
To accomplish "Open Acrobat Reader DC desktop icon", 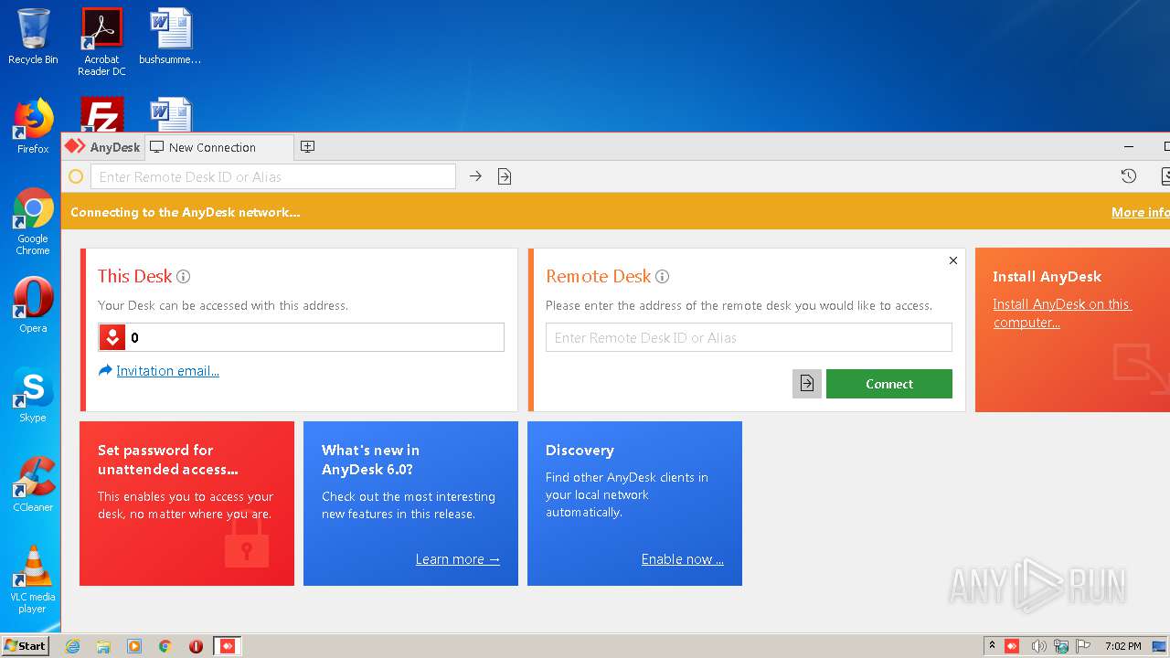I will coord(101,42).
